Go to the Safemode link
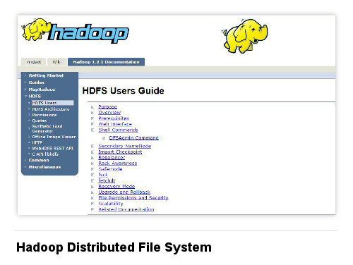Screen dimensions: 353x265 pos(110,169)
